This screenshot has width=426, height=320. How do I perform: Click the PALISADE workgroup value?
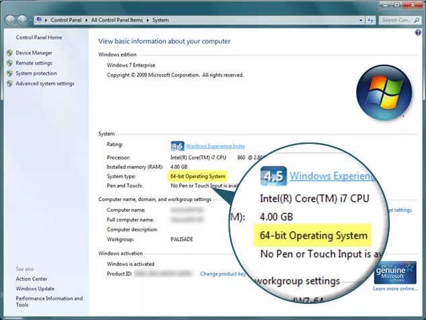[182, 239]
